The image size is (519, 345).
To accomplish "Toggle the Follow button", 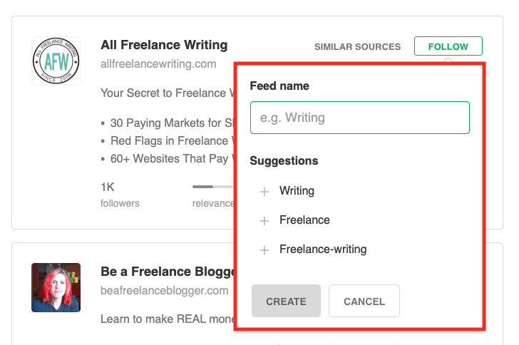I will click(448, 47).
